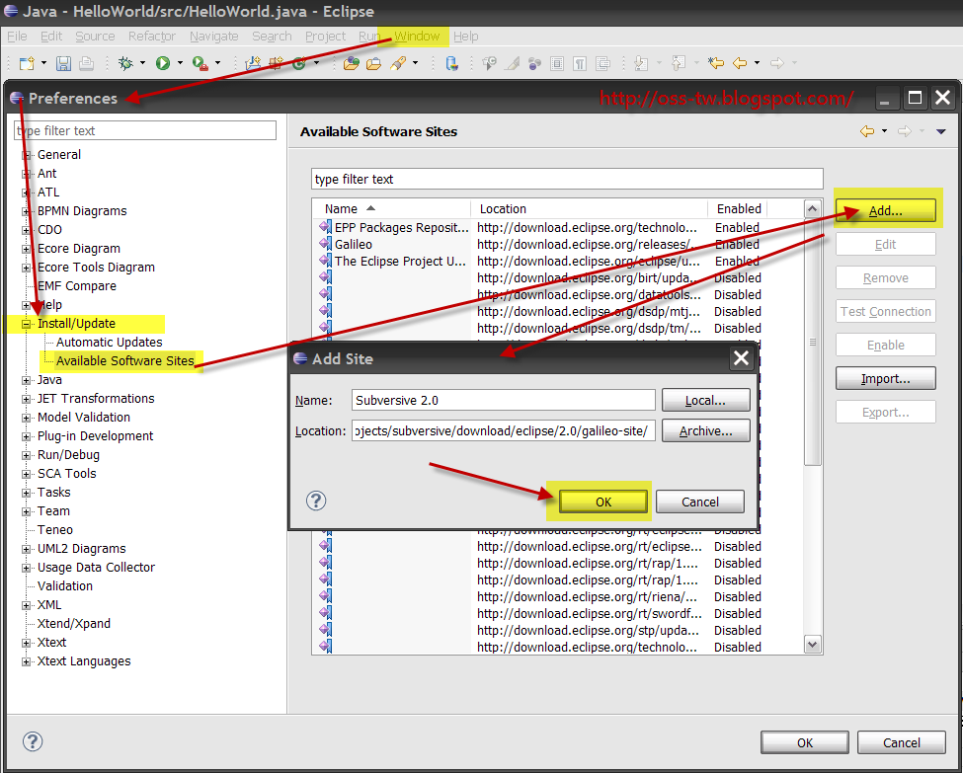Click the Location field in Add Site
The width and height of the screenshot is (963, 773).
pos(504,431)
